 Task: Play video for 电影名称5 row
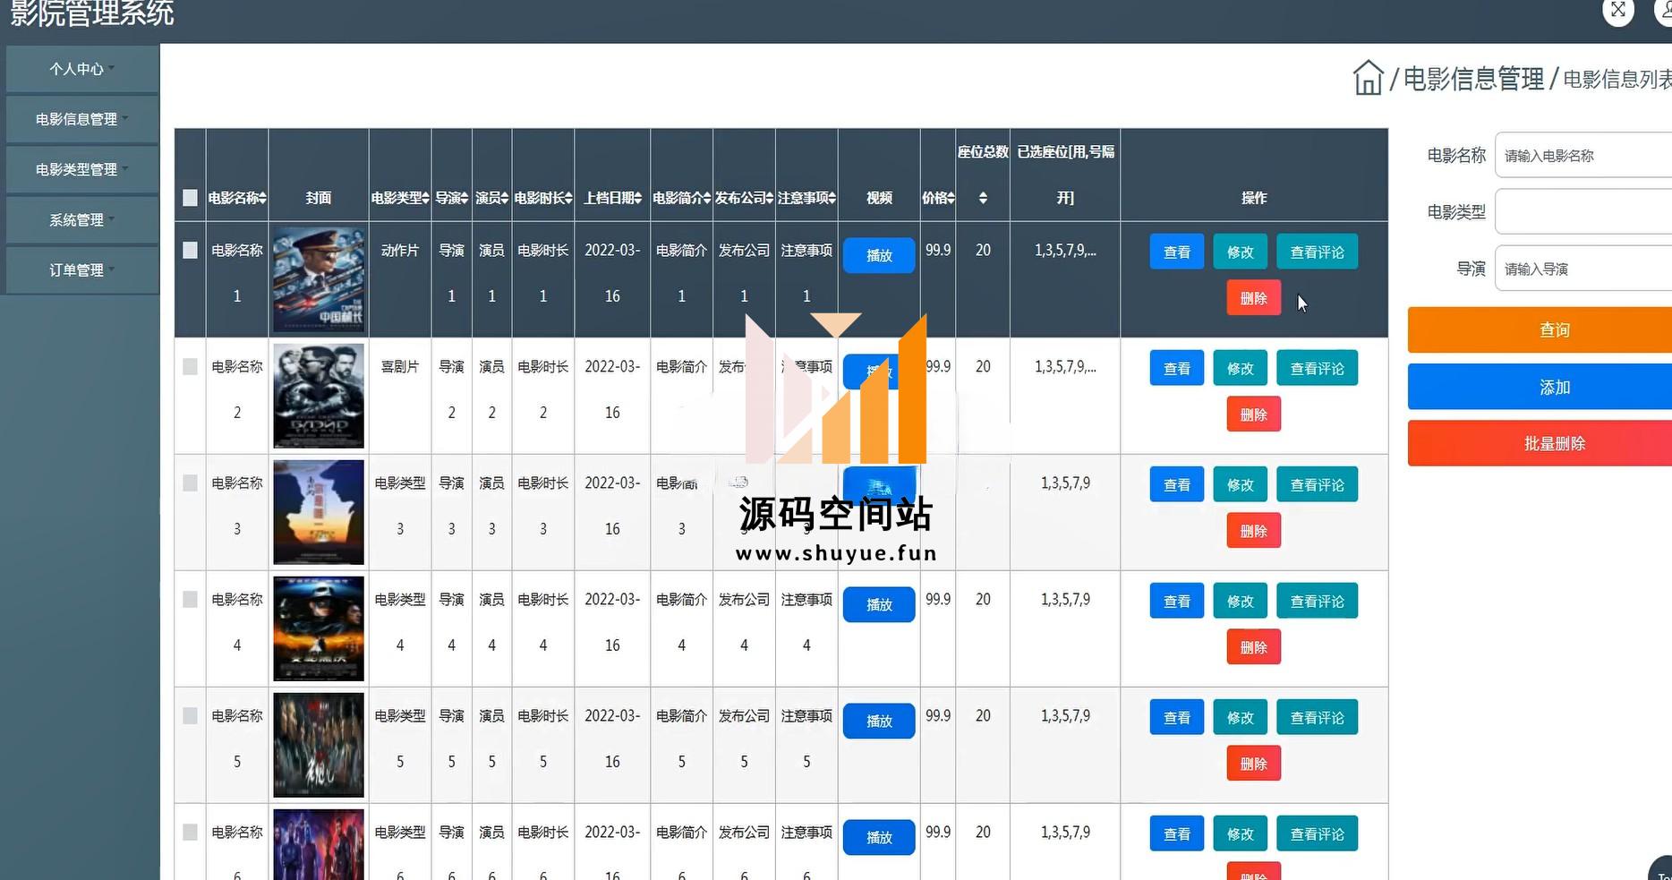(879, 721)
